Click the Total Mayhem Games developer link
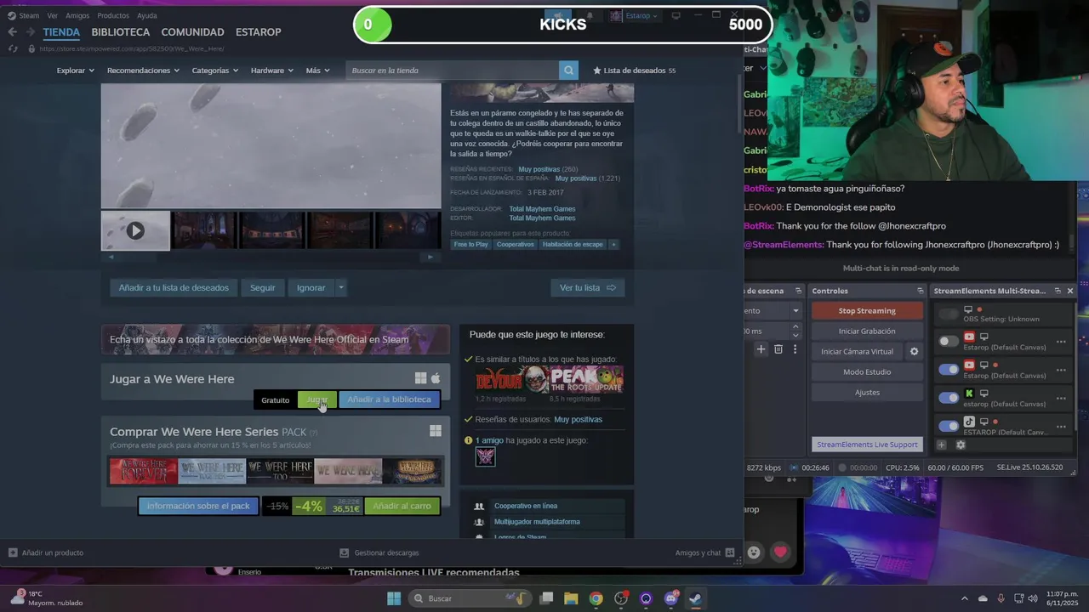This screenshot has height=612, width=1089. coord(542,208)
